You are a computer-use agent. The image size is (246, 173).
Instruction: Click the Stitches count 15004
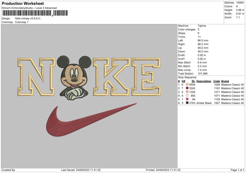click(240, 3)
